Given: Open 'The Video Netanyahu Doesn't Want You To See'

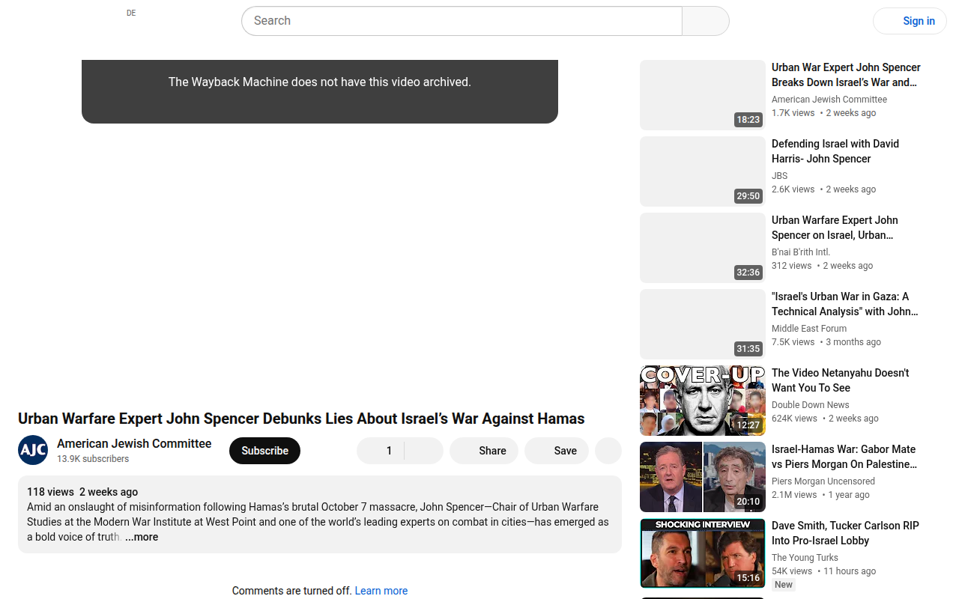Looking at the screenshot, I should [840, 380].
